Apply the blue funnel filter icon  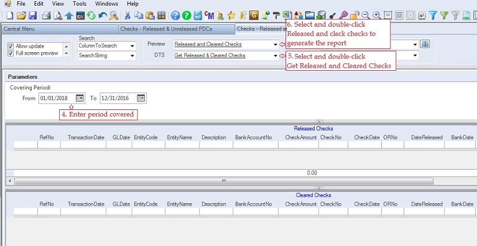pos(433,15)
